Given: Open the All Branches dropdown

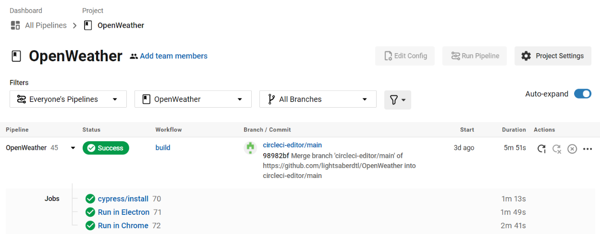Looking at the screenshot, I should coord(318,99).
